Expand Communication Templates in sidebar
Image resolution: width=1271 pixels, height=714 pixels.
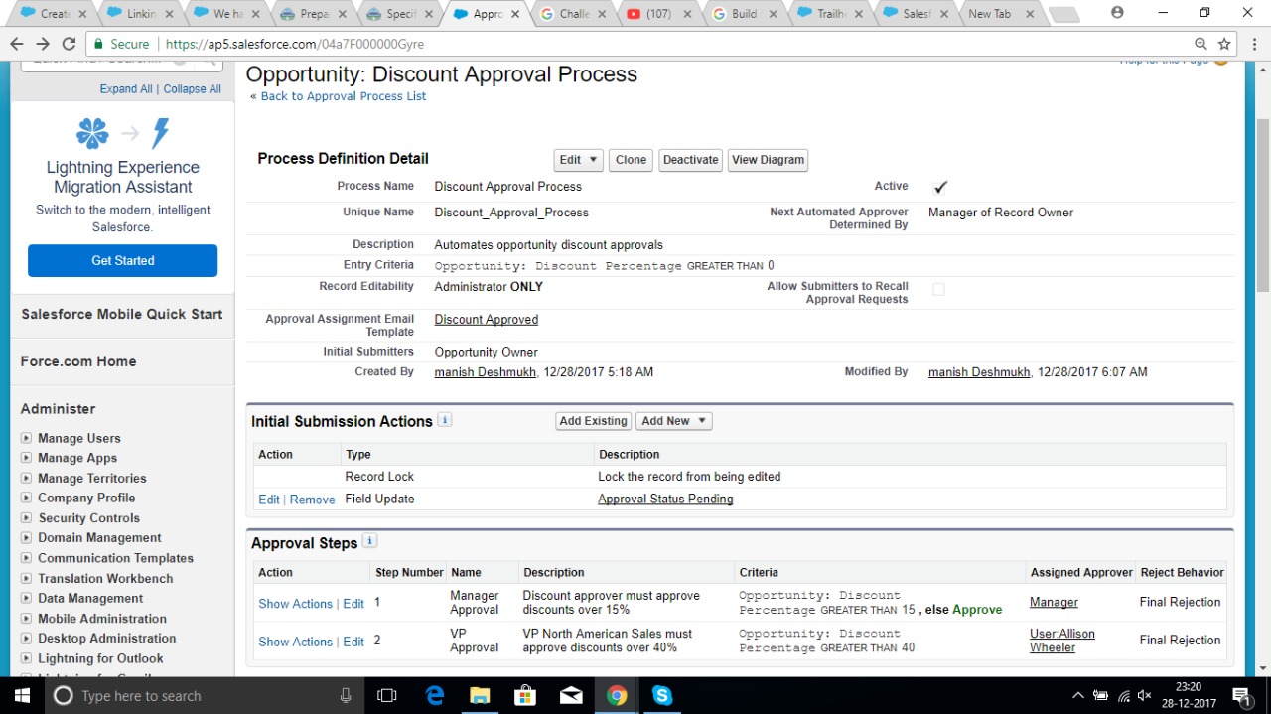tap(27, 558)
